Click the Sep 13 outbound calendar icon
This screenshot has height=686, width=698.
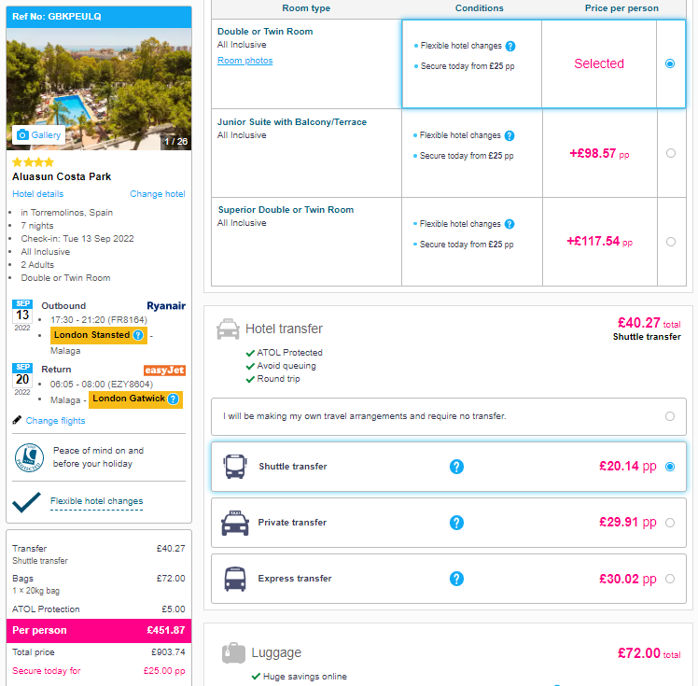click(x=22, y=315)
